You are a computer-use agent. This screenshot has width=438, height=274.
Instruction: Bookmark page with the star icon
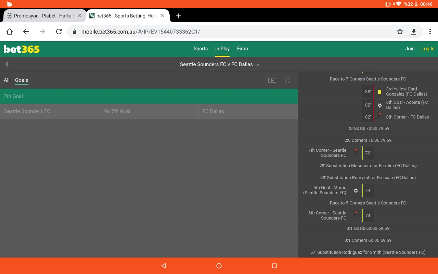pos(400,32)
